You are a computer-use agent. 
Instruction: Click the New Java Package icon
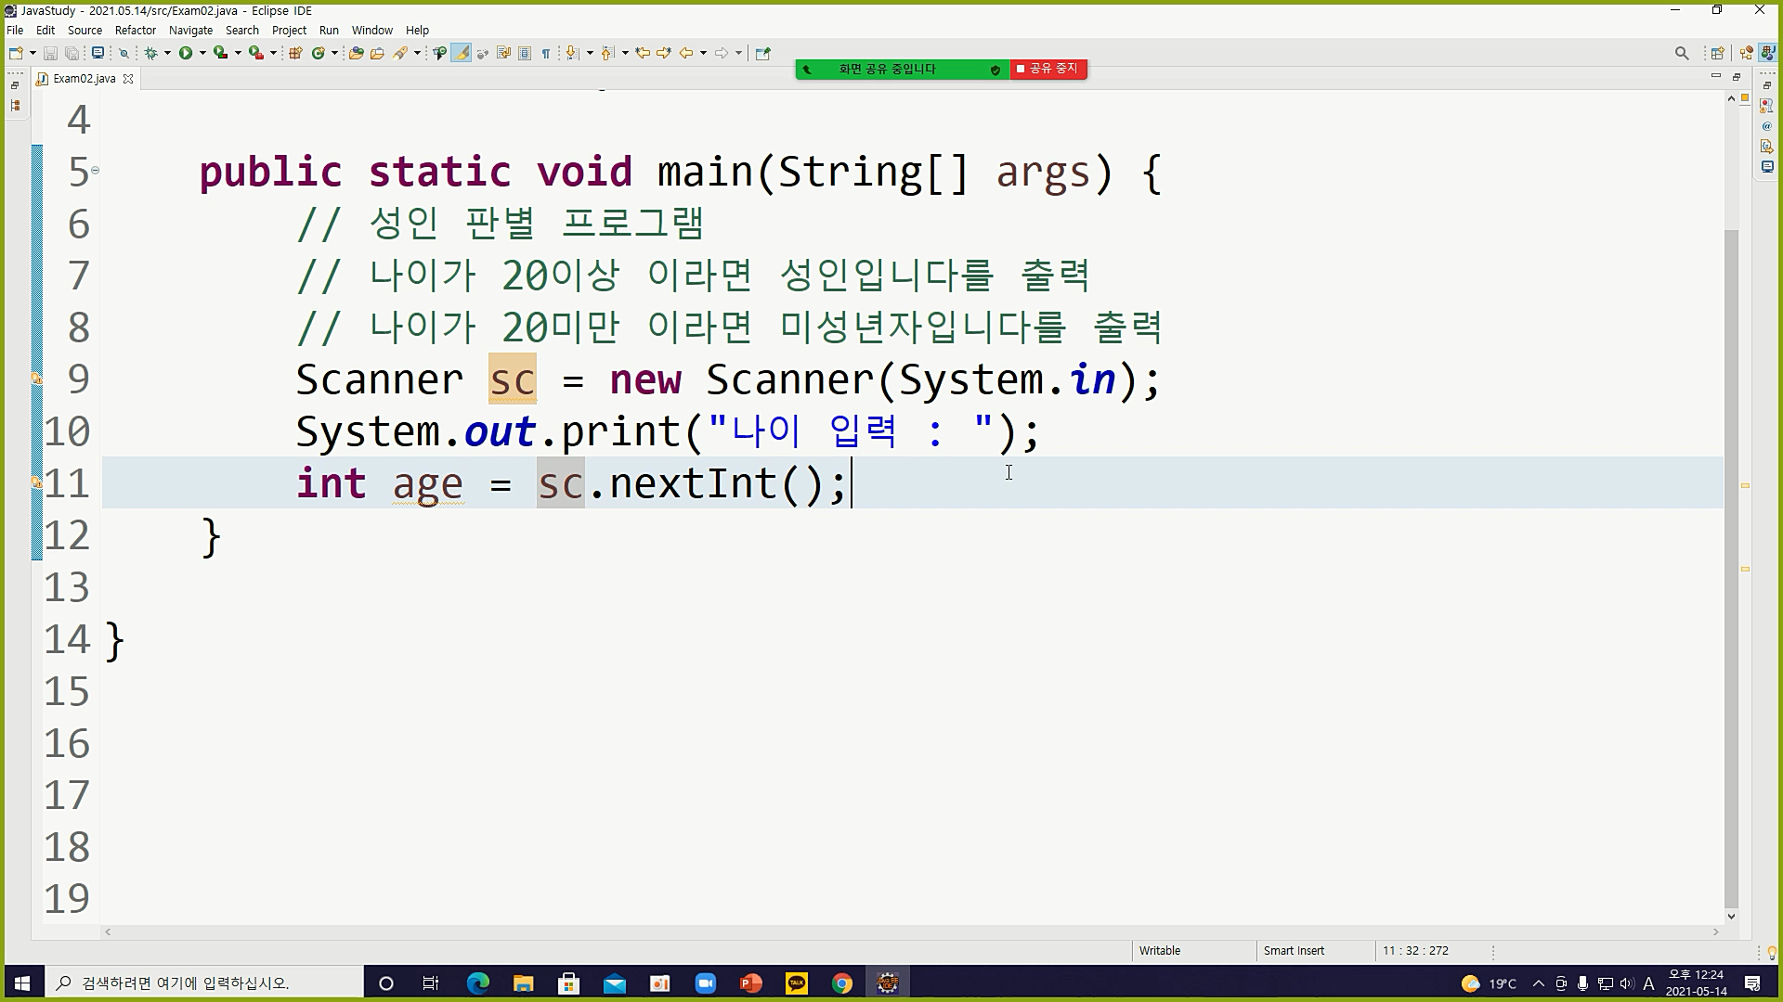click(x=295, y=53)
